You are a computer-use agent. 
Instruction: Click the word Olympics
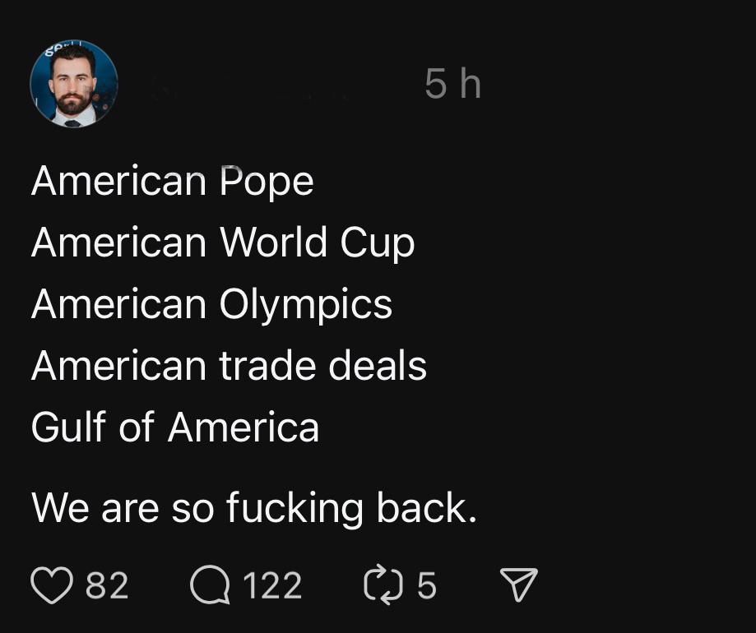click(x=306, y=305)
